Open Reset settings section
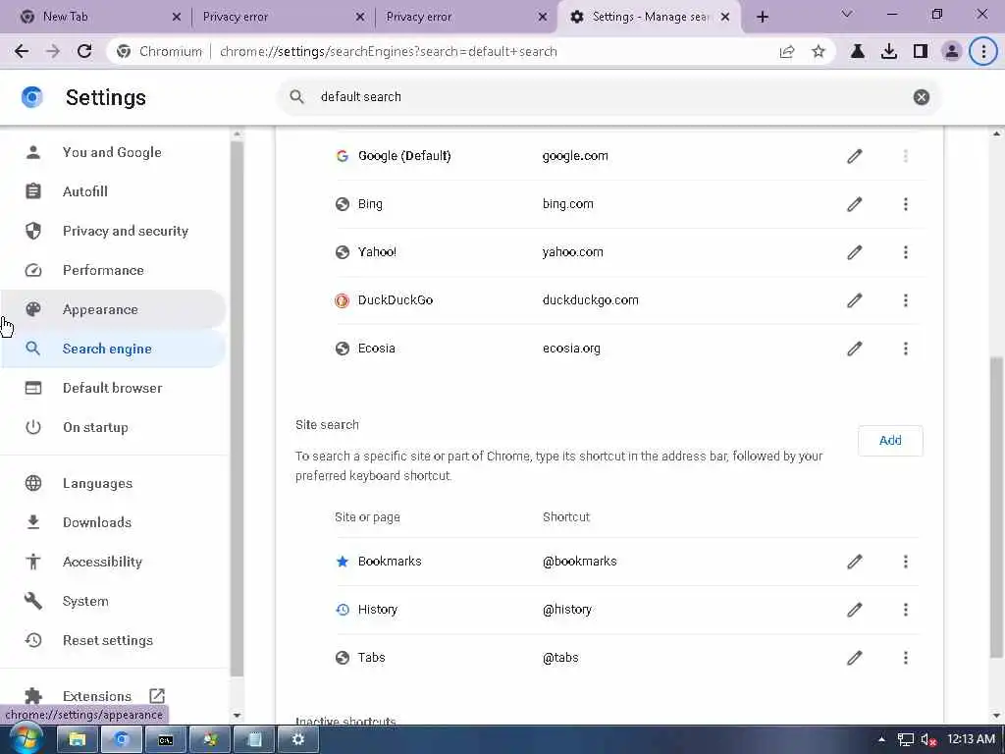The height and width of the screenshot is (754, 1005). 112,640
